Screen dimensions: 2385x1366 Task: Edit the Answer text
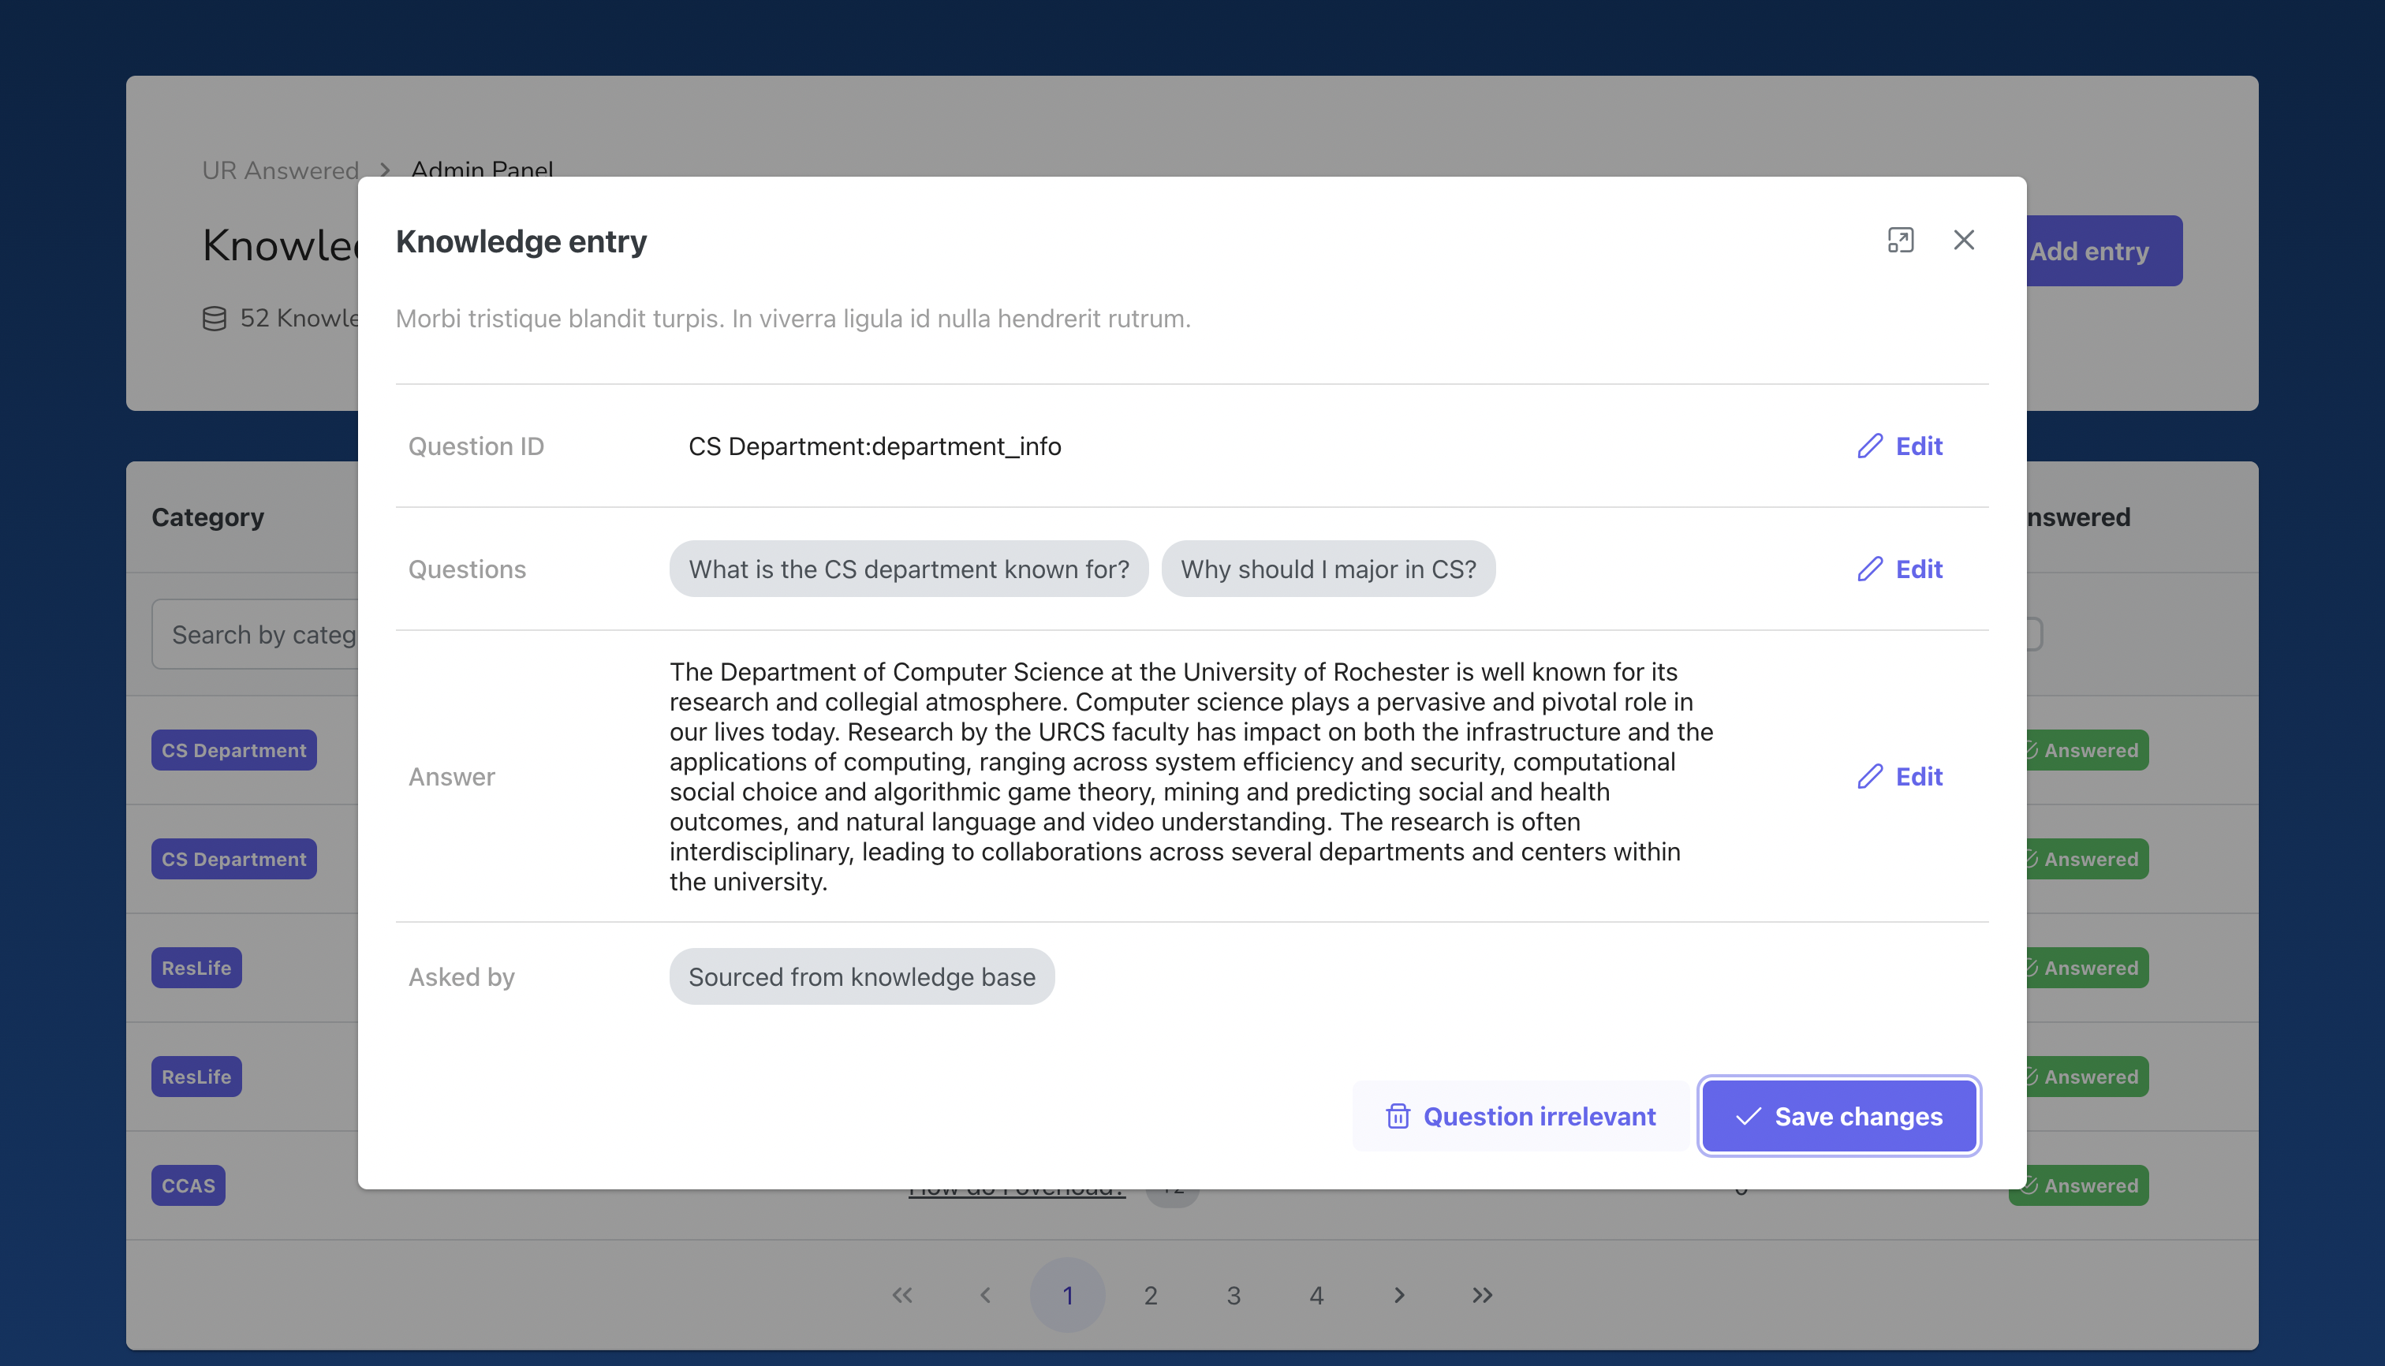1900,776
